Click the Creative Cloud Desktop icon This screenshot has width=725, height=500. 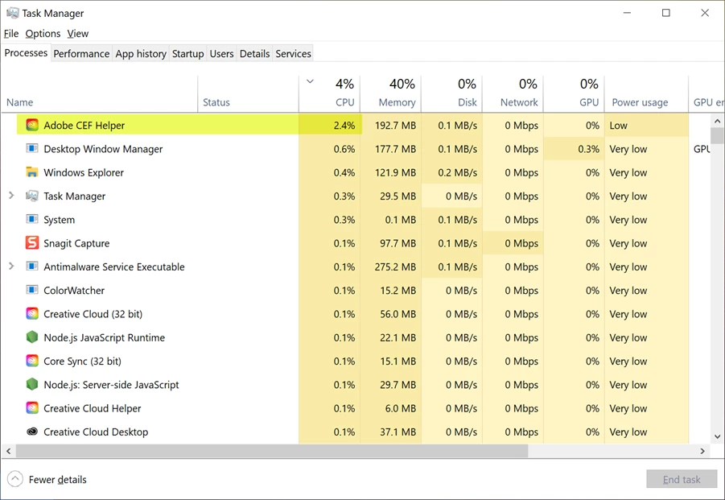(x=32, y=432)
